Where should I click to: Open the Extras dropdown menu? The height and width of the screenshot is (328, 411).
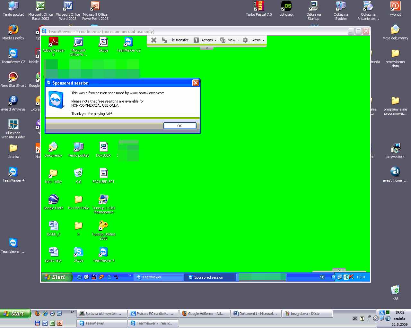254,40
